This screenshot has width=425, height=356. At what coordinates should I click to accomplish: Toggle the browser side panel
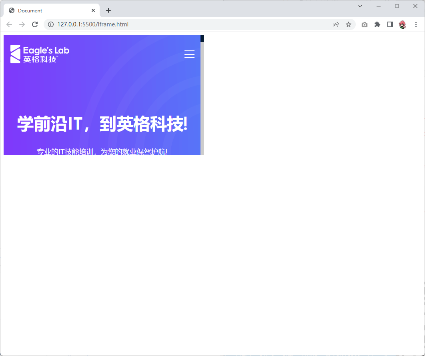click(390, 24)
